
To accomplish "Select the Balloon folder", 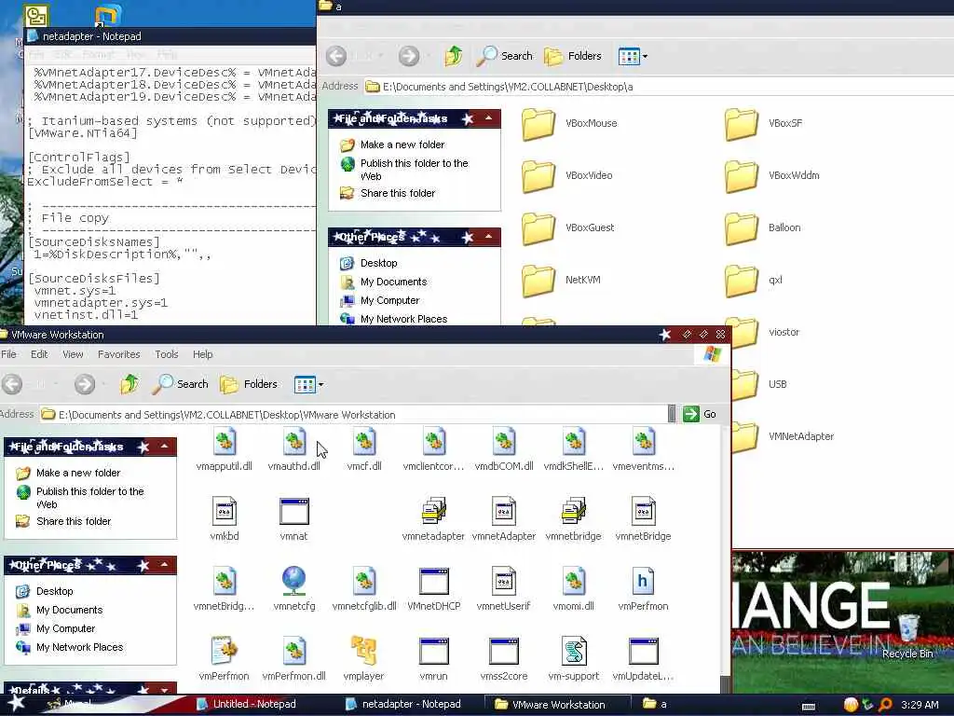I will [x=762, y=227].
